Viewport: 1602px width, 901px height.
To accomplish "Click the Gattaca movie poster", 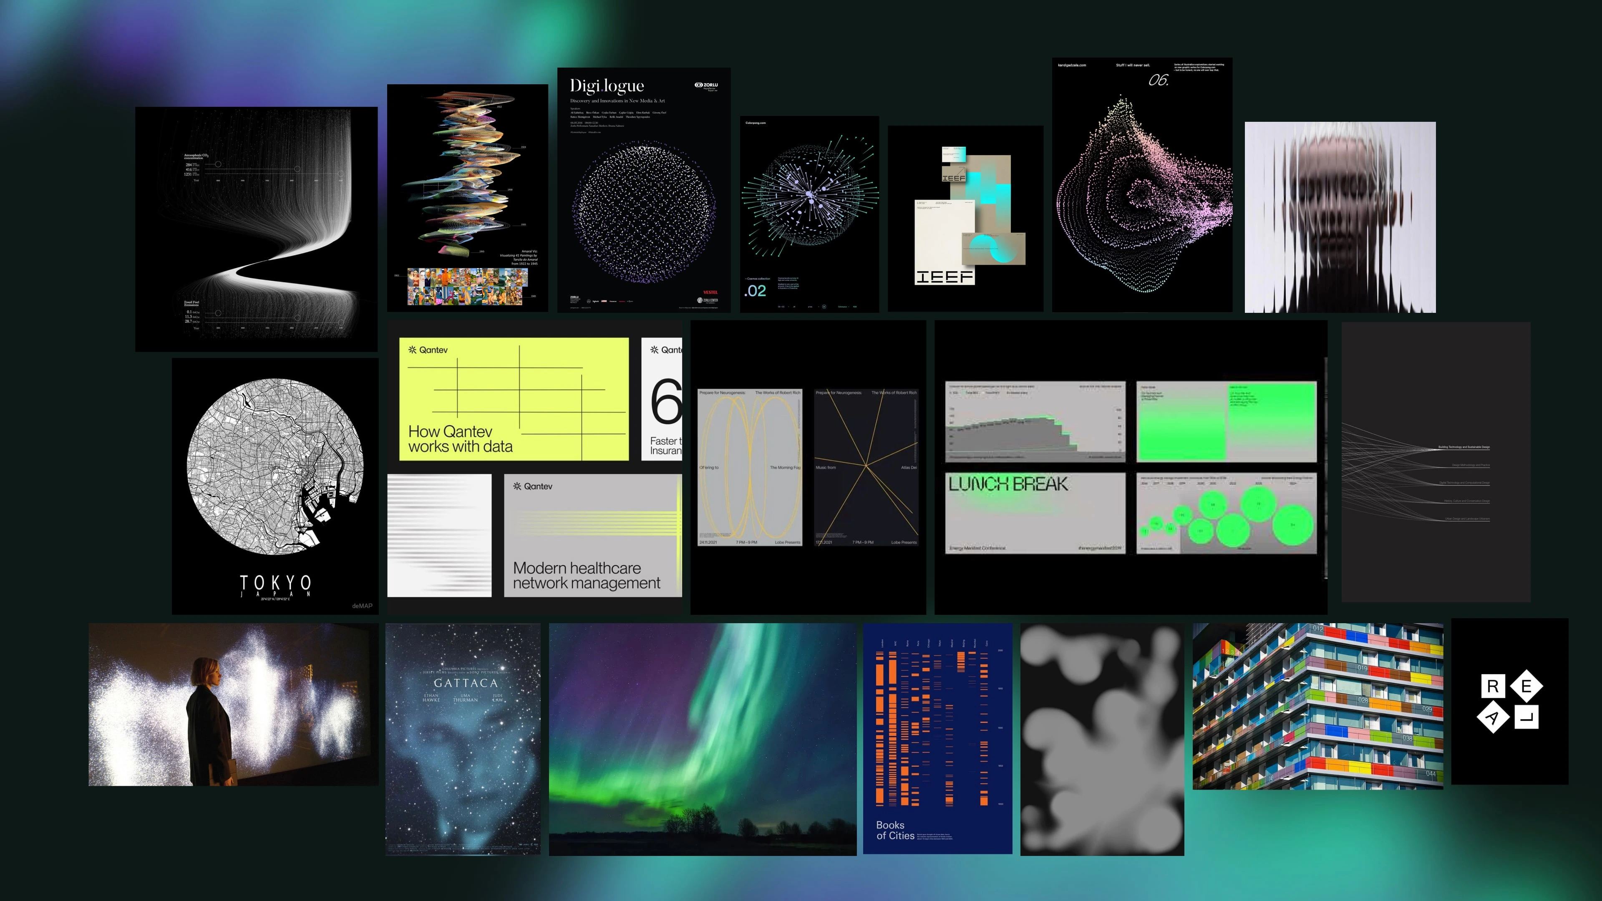I will pyautogui.click(x=463, y=739).
